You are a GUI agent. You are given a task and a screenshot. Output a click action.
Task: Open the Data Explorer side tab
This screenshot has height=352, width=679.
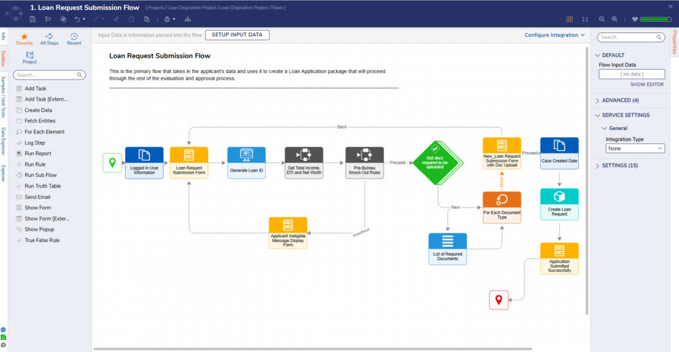(3, 141)
